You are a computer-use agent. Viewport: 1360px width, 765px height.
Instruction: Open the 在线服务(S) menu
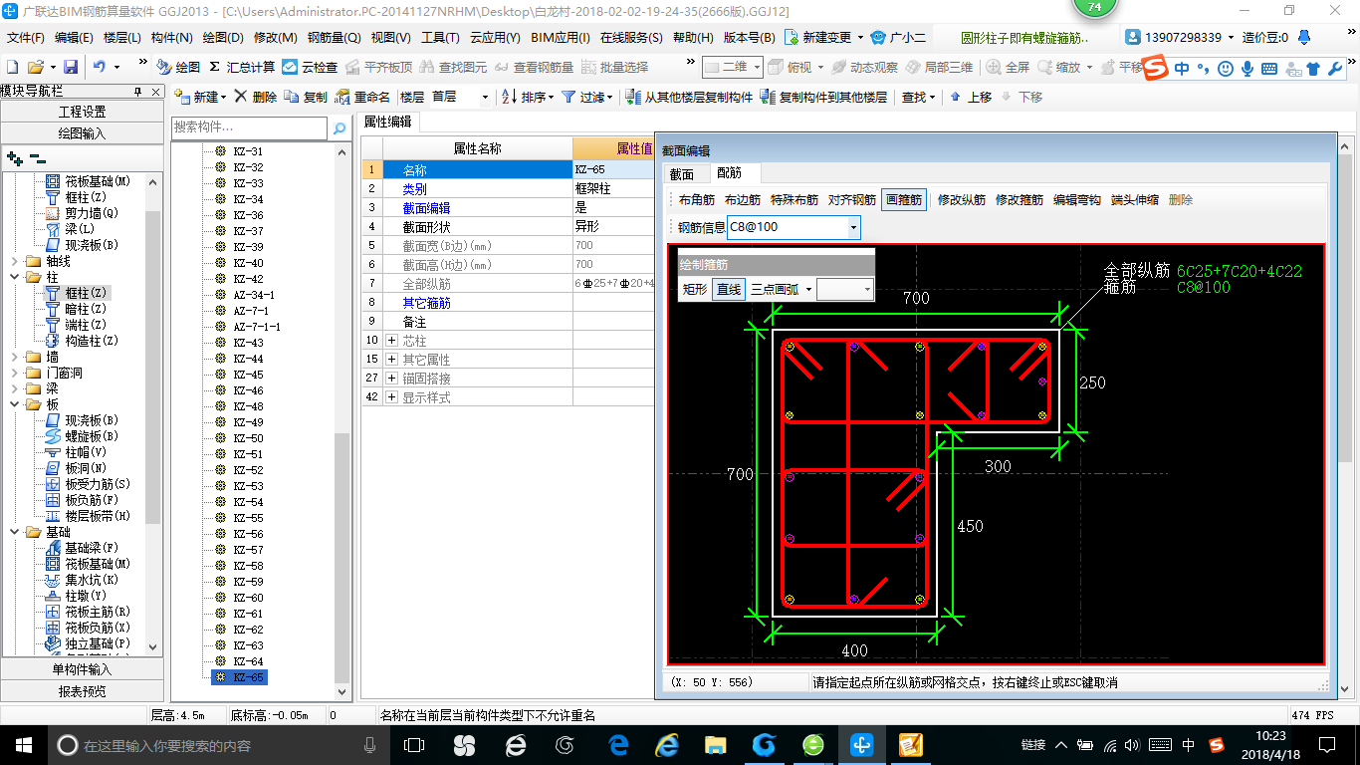click(x=631, y=38)
